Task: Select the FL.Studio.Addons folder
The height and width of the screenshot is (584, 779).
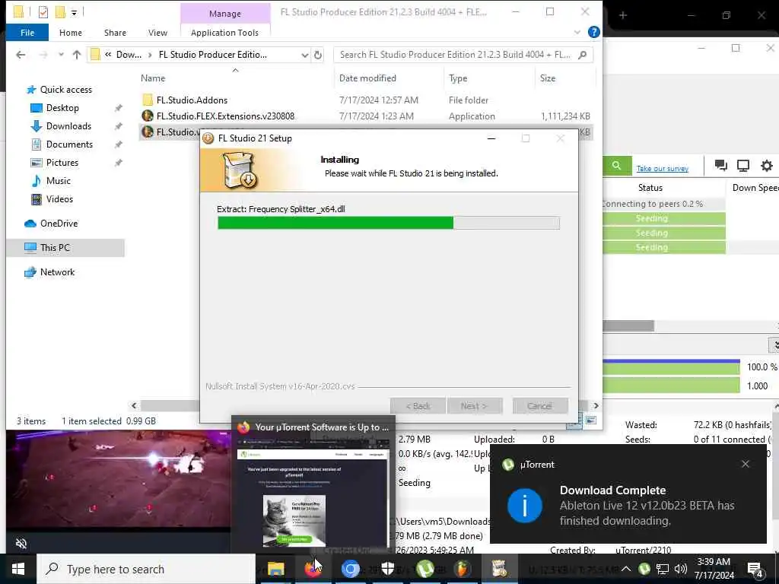Action: pos(192,100)
